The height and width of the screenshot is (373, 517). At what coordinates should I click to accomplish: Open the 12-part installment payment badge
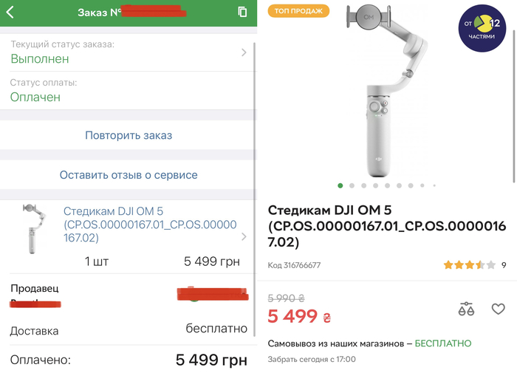(481, 29)
